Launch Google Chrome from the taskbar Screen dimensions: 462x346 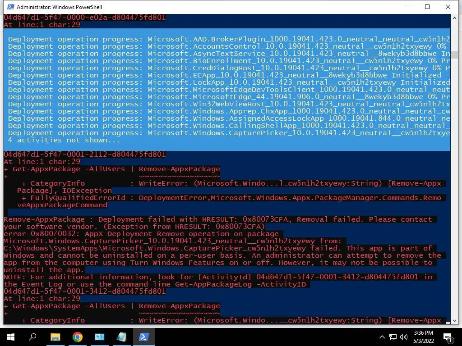tap(77, 337)
